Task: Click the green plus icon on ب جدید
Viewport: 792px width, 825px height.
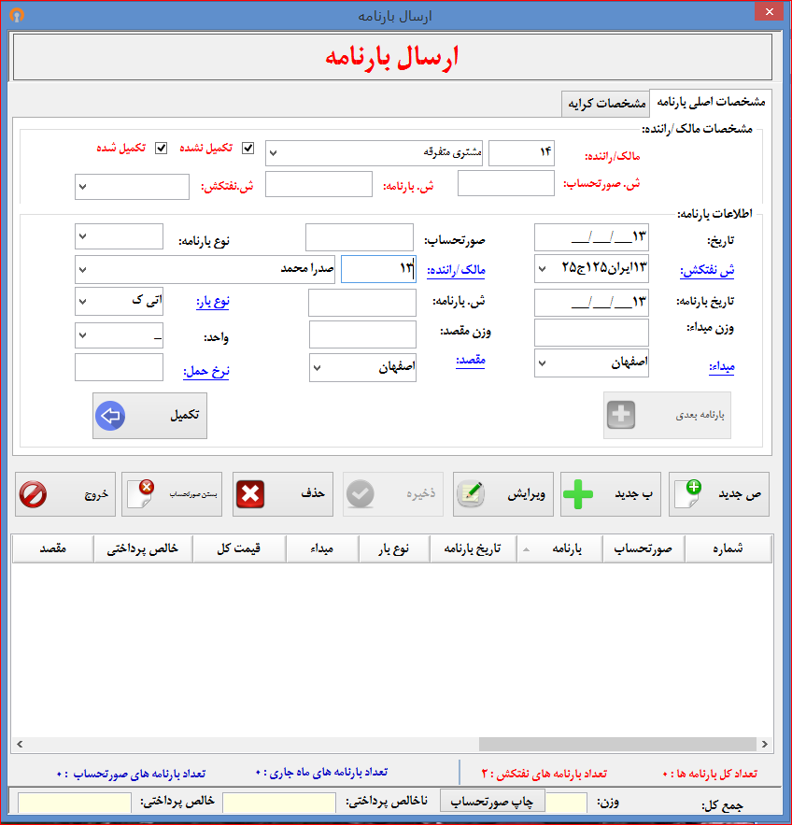Action: [x=578, y=494]
